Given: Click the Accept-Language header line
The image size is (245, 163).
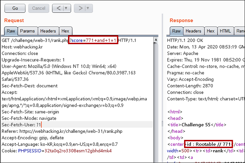Looking at the screenshot, I should tap(60, 144).
